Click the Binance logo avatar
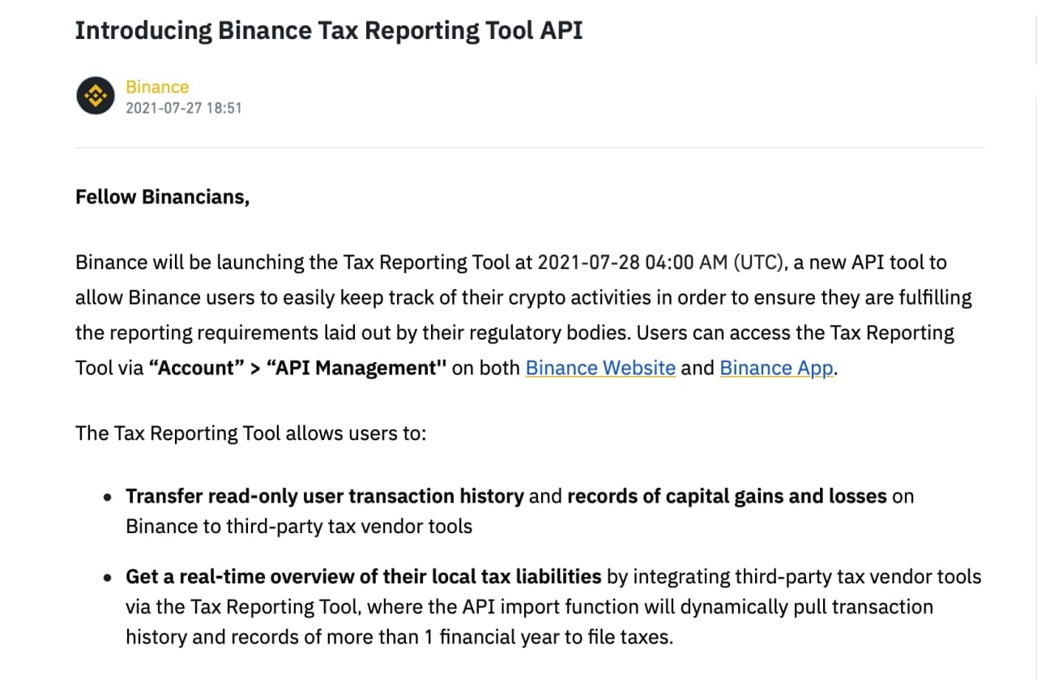Screen dimensions: 1037x679 click(x=96, y=96)
